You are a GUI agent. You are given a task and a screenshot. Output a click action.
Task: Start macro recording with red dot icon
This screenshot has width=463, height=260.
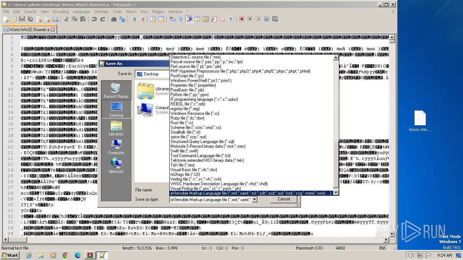[242, 19]
